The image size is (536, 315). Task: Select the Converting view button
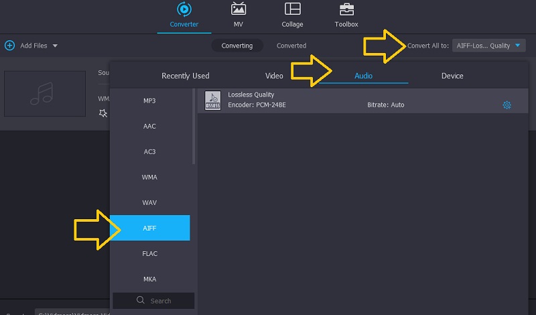pyautogui.click(x=237, y=46)
